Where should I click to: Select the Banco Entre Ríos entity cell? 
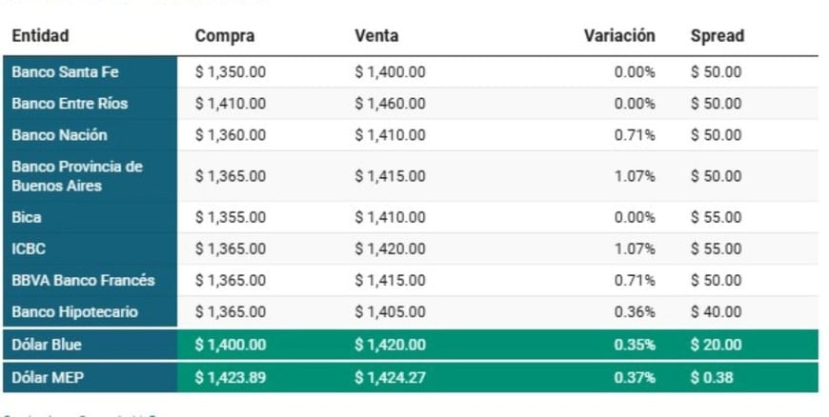point(69,103)
